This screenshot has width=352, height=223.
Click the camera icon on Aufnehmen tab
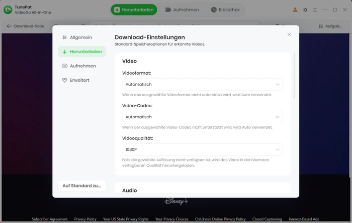click(168, 10)
